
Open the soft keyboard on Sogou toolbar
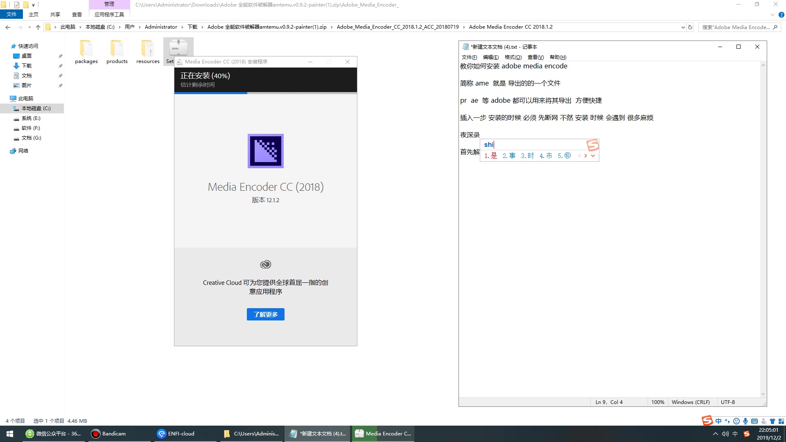(x=754, y=421)
